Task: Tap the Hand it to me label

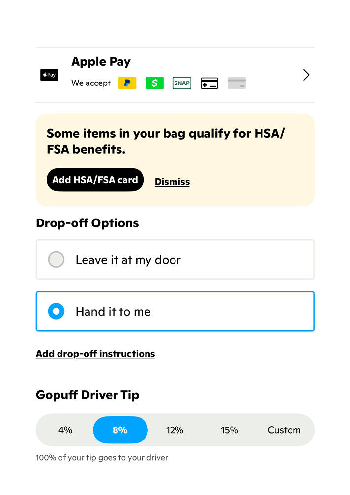Action: pos(113,312)
